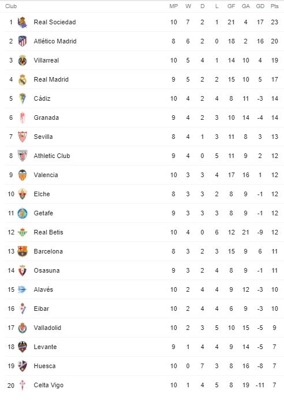Click the Real Betis green crest
Image resolution: width=284 pixels, height=400 pixels.
(x=22, y=232)
